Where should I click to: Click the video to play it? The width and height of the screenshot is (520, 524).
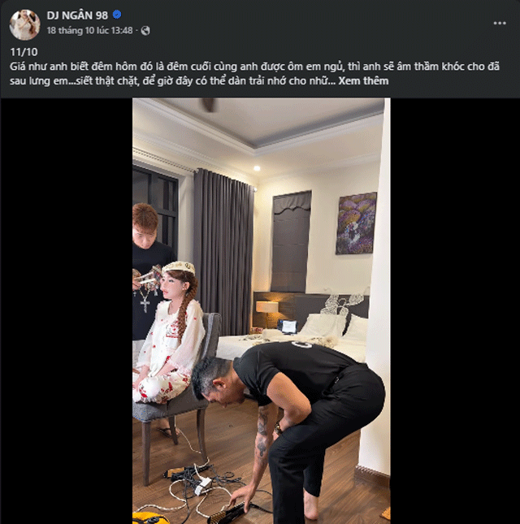click(x=261, y=310)
